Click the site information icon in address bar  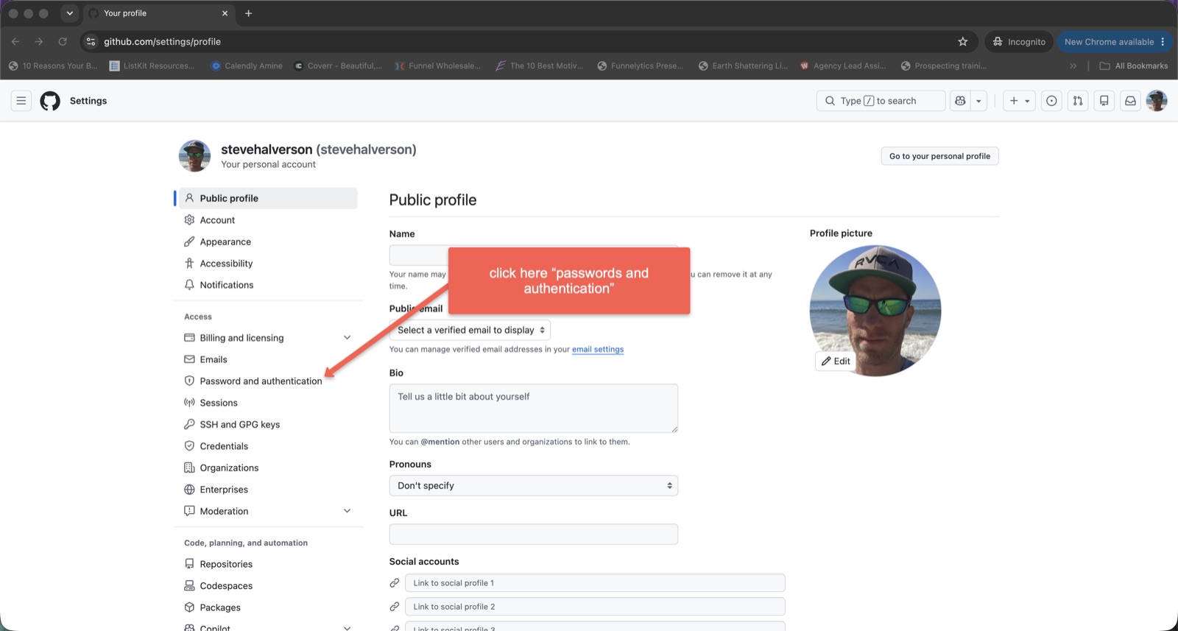pos(91,42)
